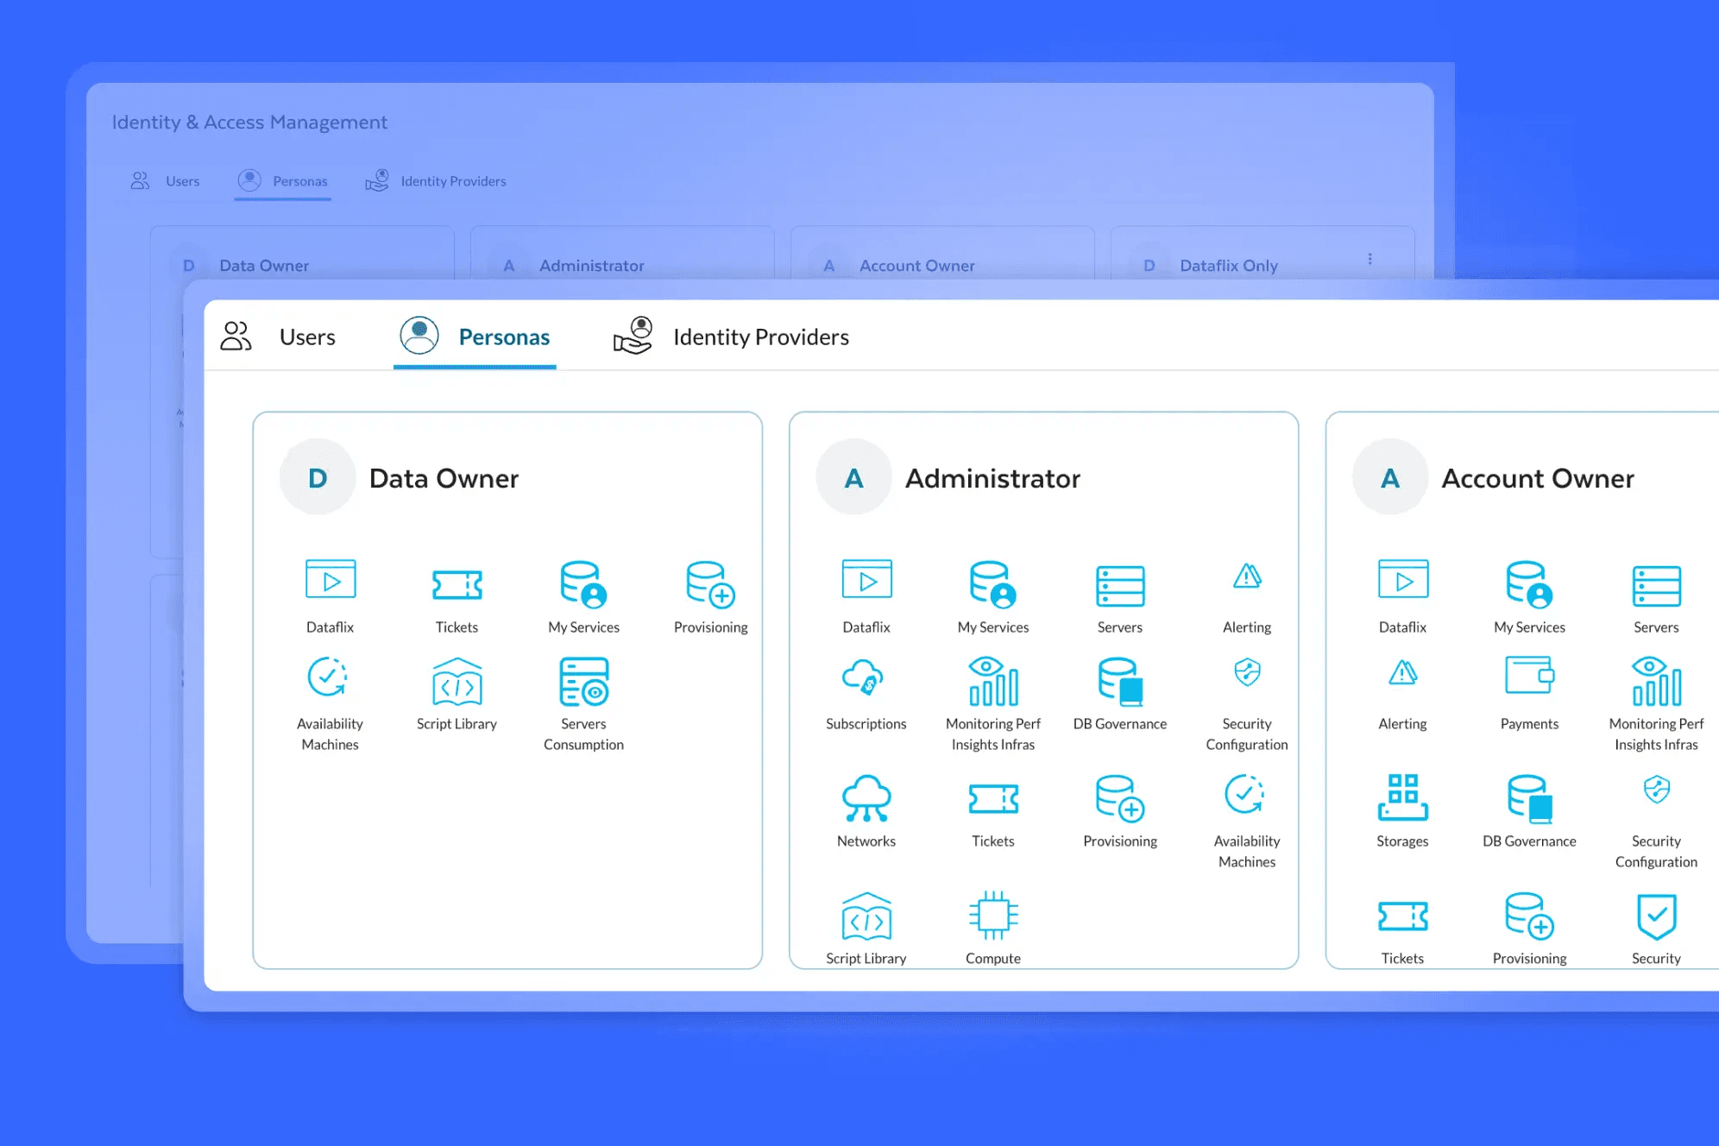Open Storages icon under Account Owner

click(x=1402, y=797)
